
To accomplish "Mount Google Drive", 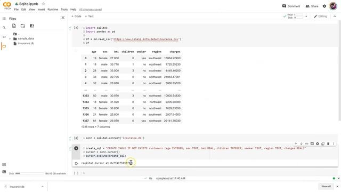I will point(32,26).
